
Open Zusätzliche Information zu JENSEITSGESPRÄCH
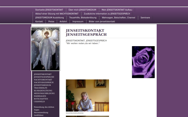(107, 14)
